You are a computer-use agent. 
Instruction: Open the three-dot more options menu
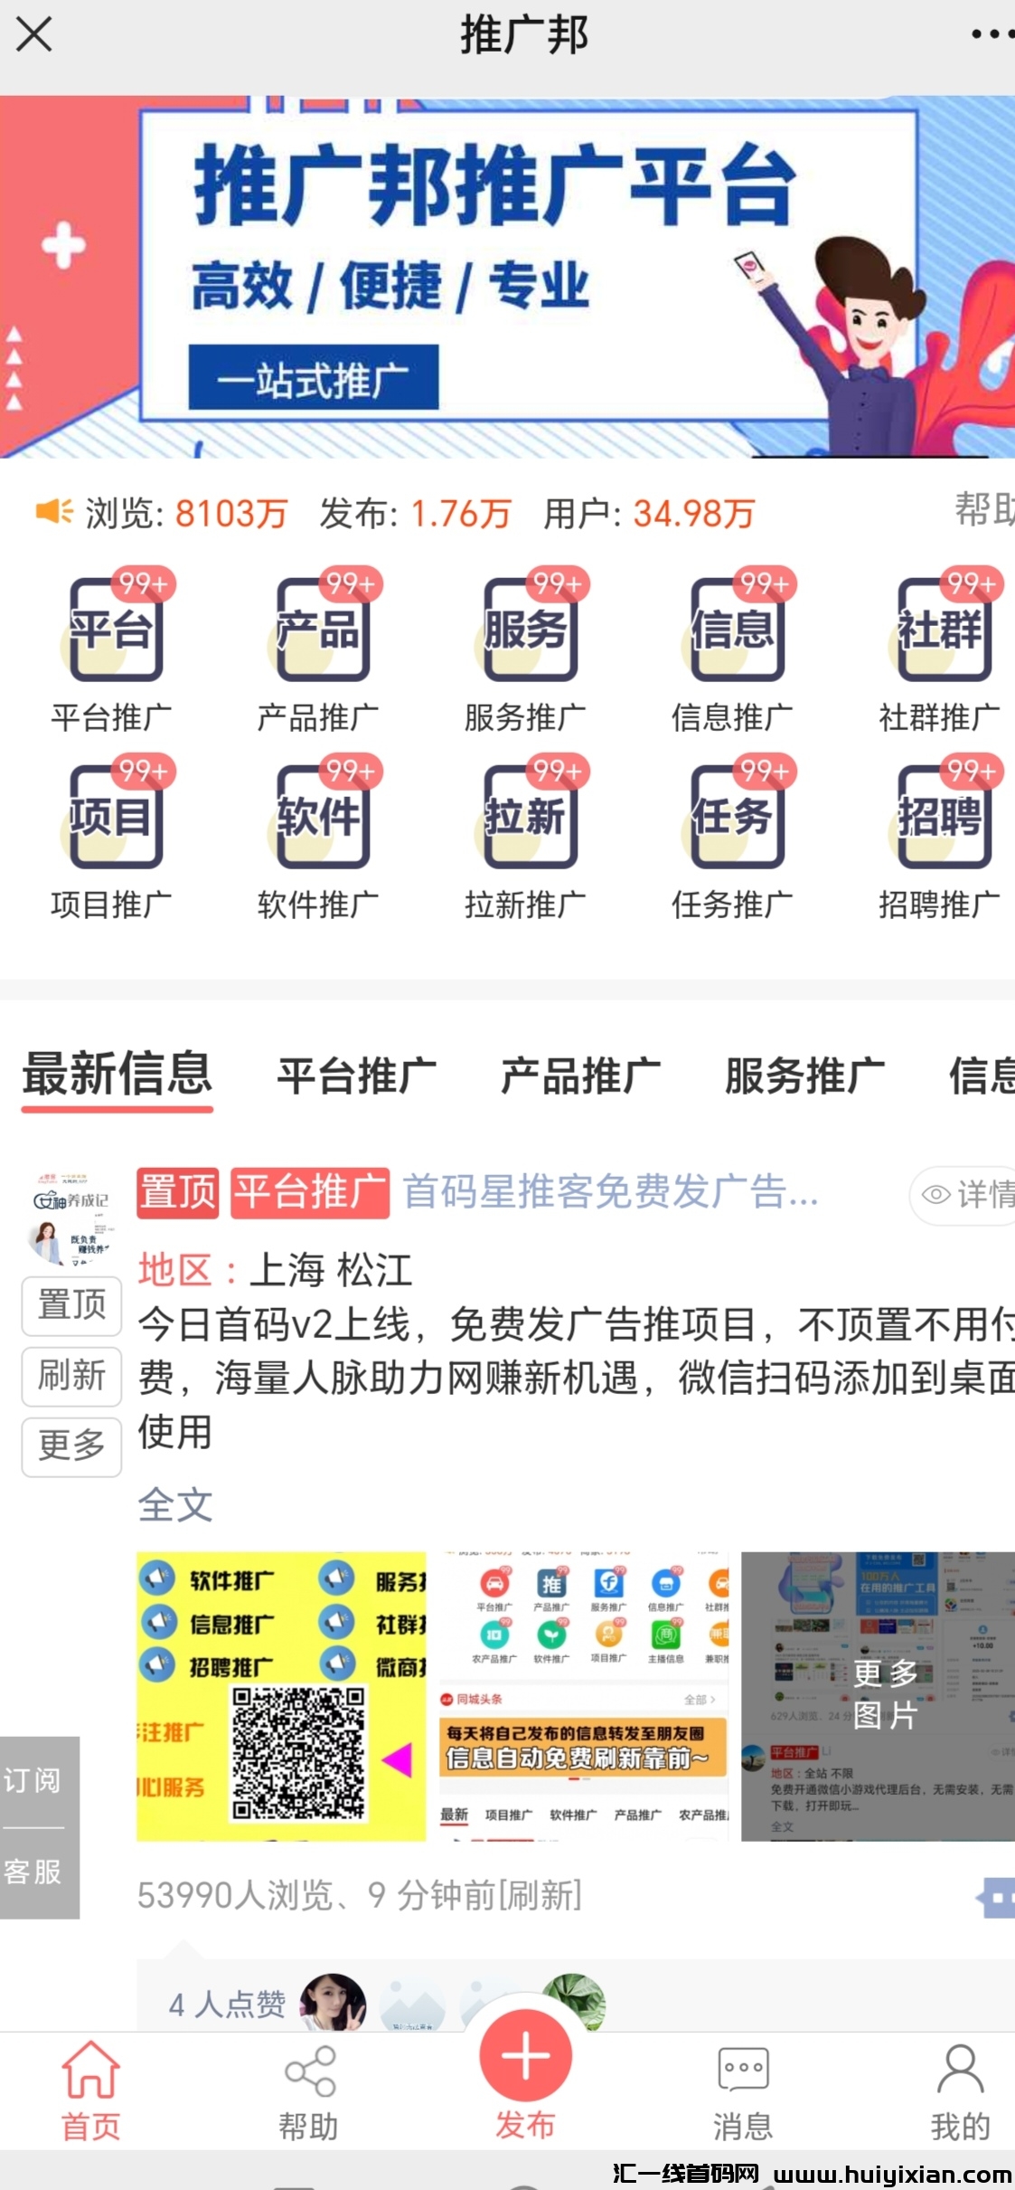[x=990, y=35]
